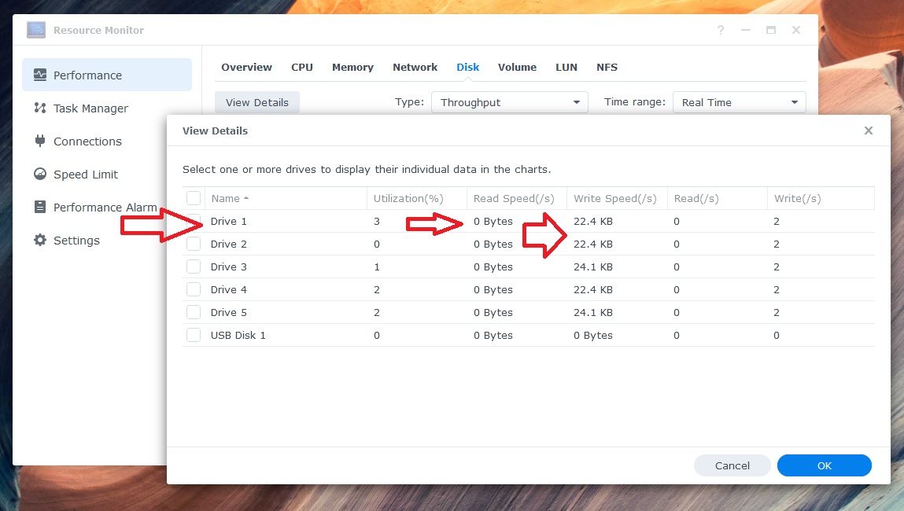Toggle the select-all checkbox in header

click(x=194, y=198)
